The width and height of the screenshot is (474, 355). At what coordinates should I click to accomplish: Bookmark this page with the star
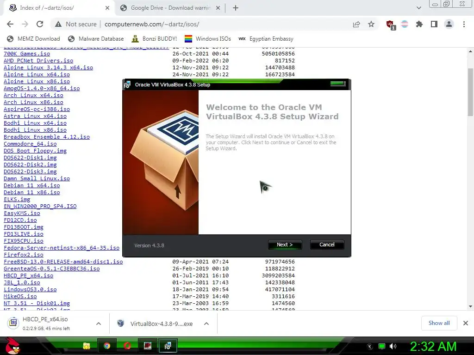coord(371,24)
